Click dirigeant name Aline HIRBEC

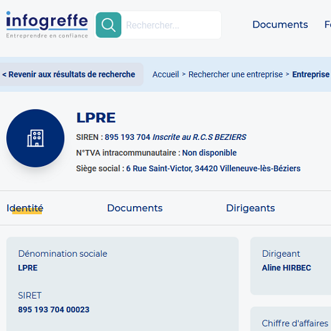click(x=287, y=268)
